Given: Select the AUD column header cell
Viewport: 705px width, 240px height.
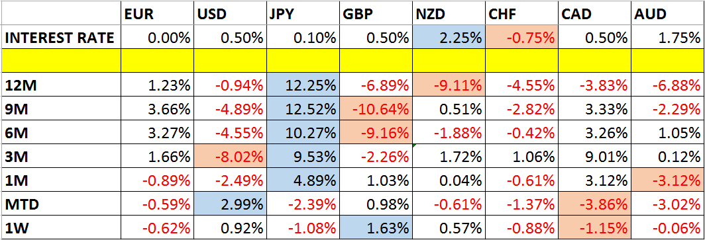Looking at the screenshot, I should (x=667, y=13).
